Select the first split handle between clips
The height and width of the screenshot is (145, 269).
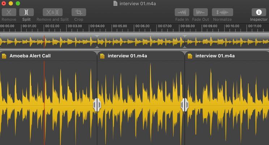point(97,105)
